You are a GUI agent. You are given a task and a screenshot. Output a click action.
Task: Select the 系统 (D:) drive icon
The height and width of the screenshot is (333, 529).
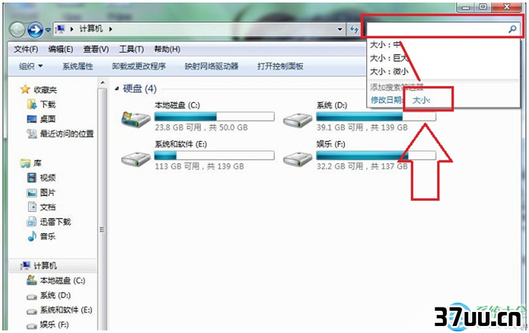point(297,120)
